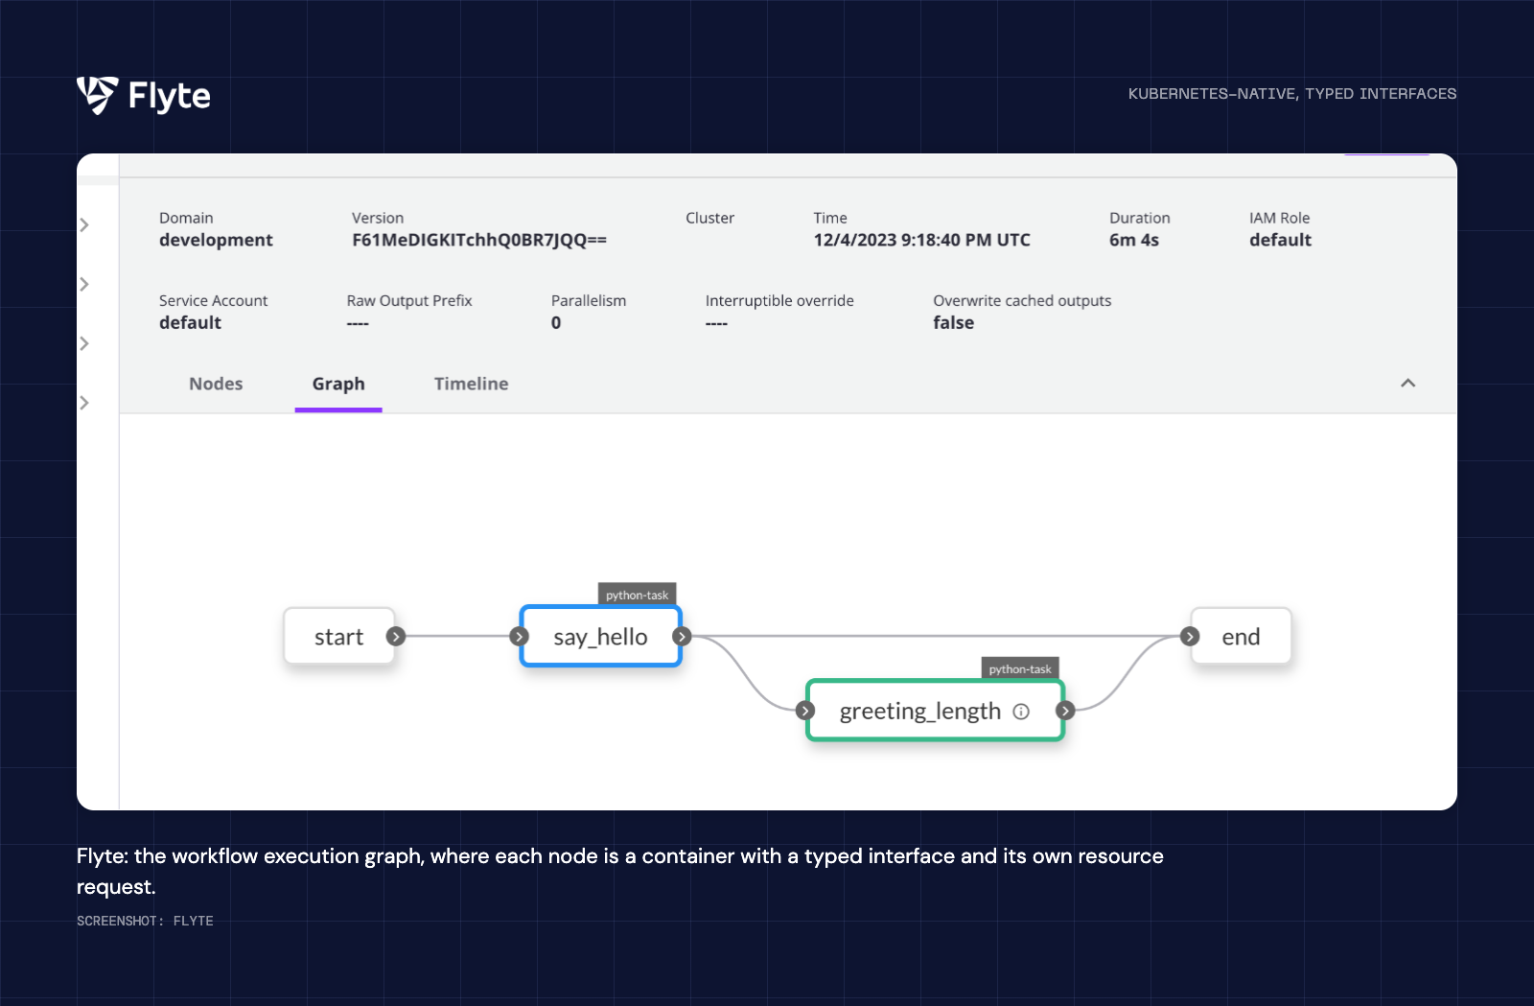Select the greeting_length task node

[936, 711]
